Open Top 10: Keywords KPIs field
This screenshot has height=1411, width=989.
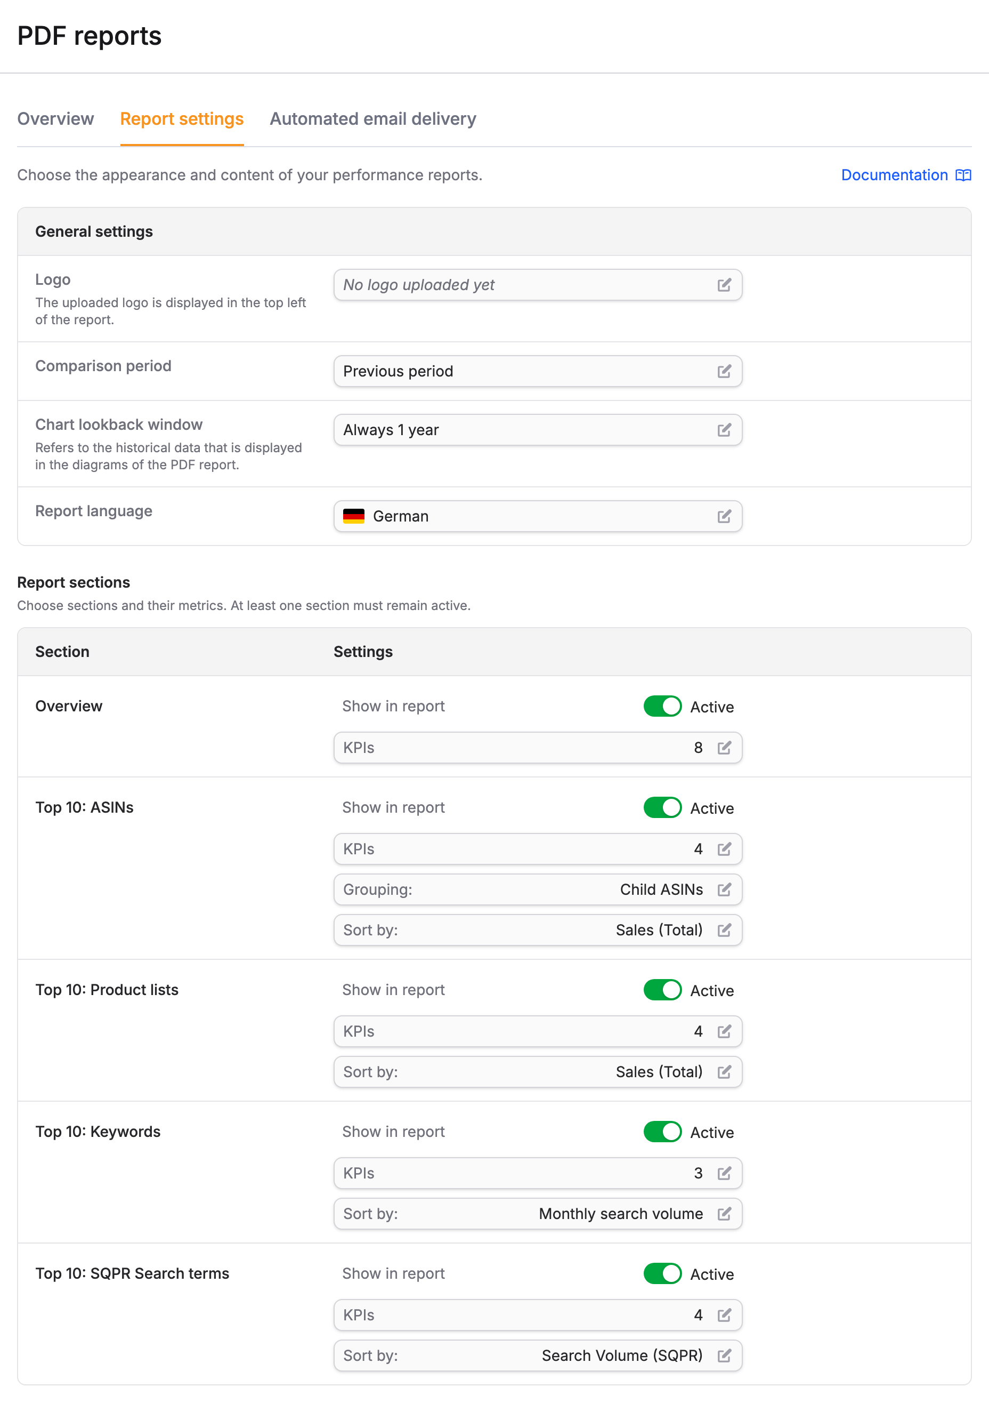click(538, 1174)
